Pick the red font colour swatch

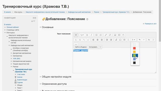click(134, 48)
